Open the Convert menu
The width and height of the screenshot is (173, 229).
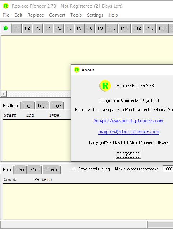pyautogui.click(x=57, y=15)
